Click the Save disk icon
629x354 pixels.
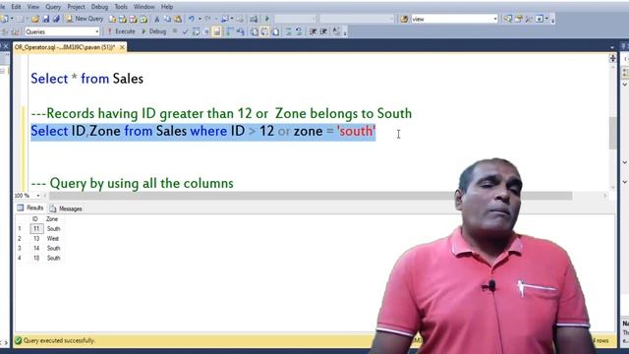46,19
